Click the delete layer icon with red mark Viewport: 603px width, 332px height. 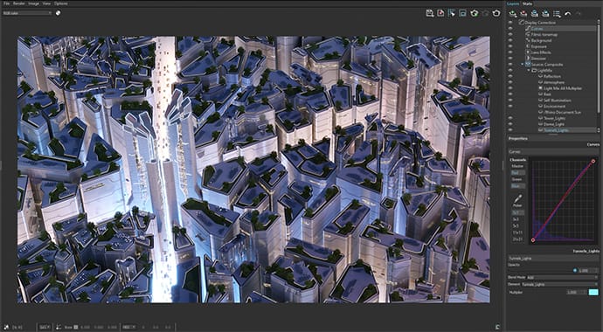pos(523,13)
